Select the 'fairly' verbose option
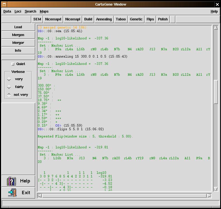Screen dimensions: 221x209 (x=9, y=87)
